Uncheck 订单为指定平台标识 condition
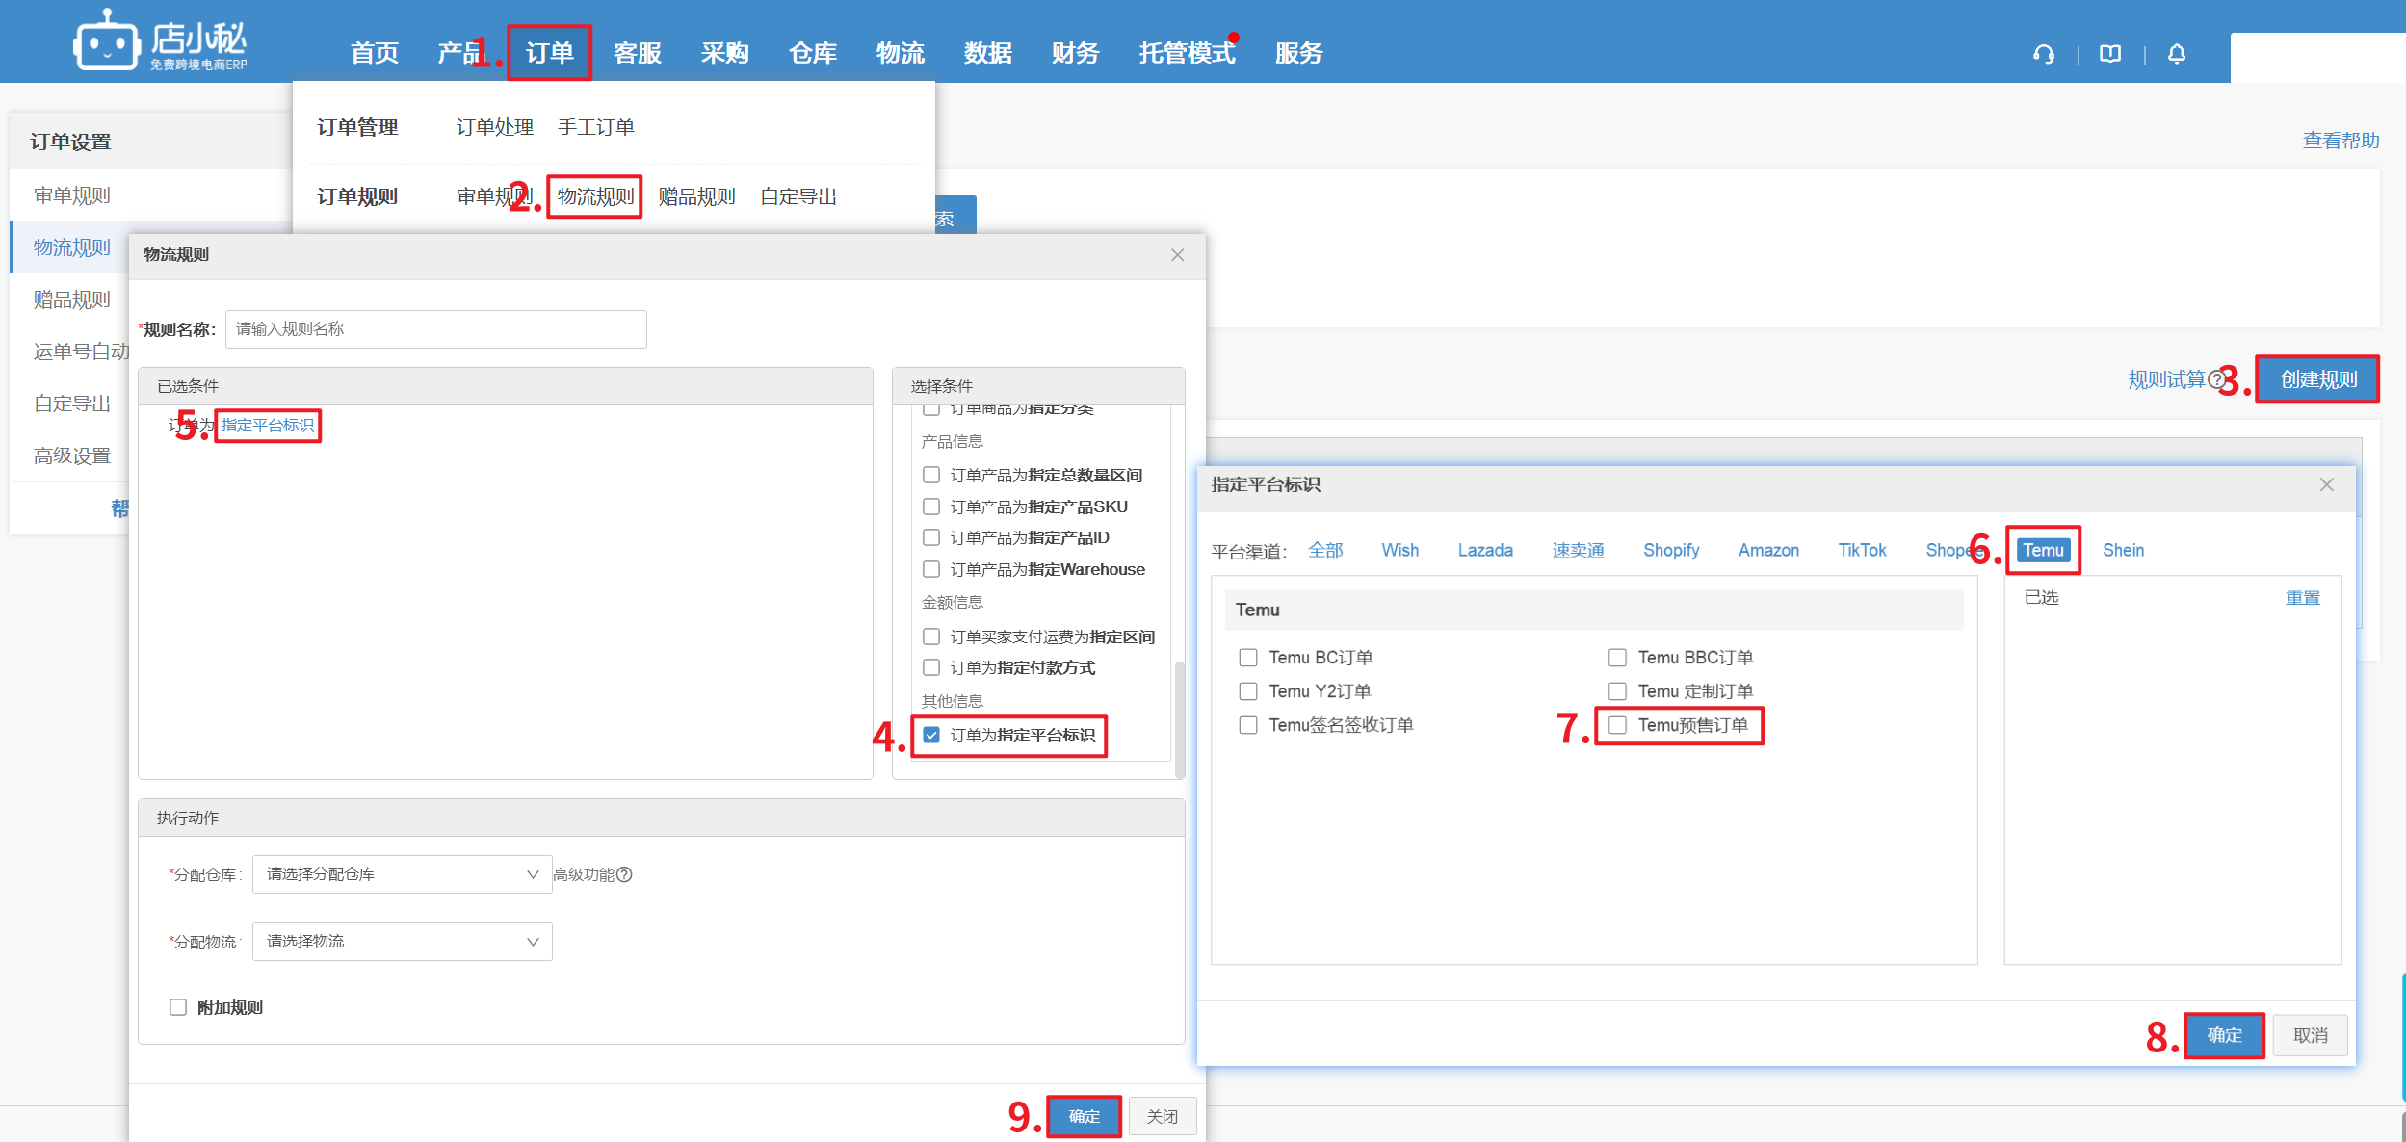Viewport: 2406px width, 1142px height. 931,735
